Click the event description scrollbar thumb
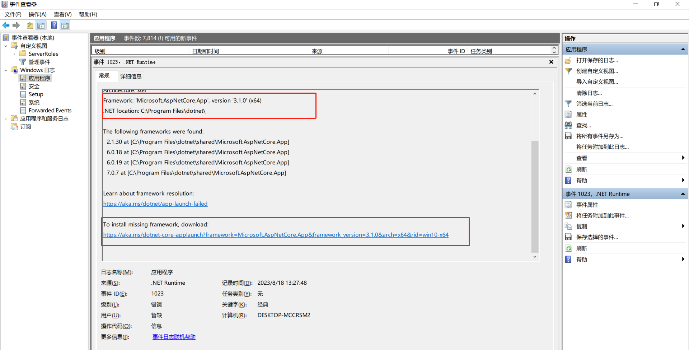The image size is (689, 350). coord(535,197)
